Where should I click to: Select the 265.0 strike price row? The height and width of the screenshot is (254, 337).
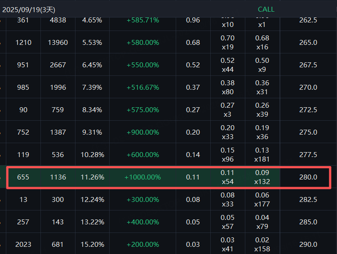[308, 43]
